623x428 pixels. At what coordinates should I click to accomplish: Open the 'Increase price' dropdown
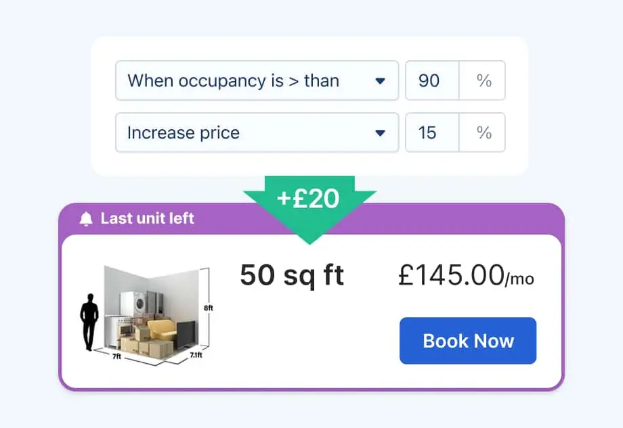pos(257,133)
